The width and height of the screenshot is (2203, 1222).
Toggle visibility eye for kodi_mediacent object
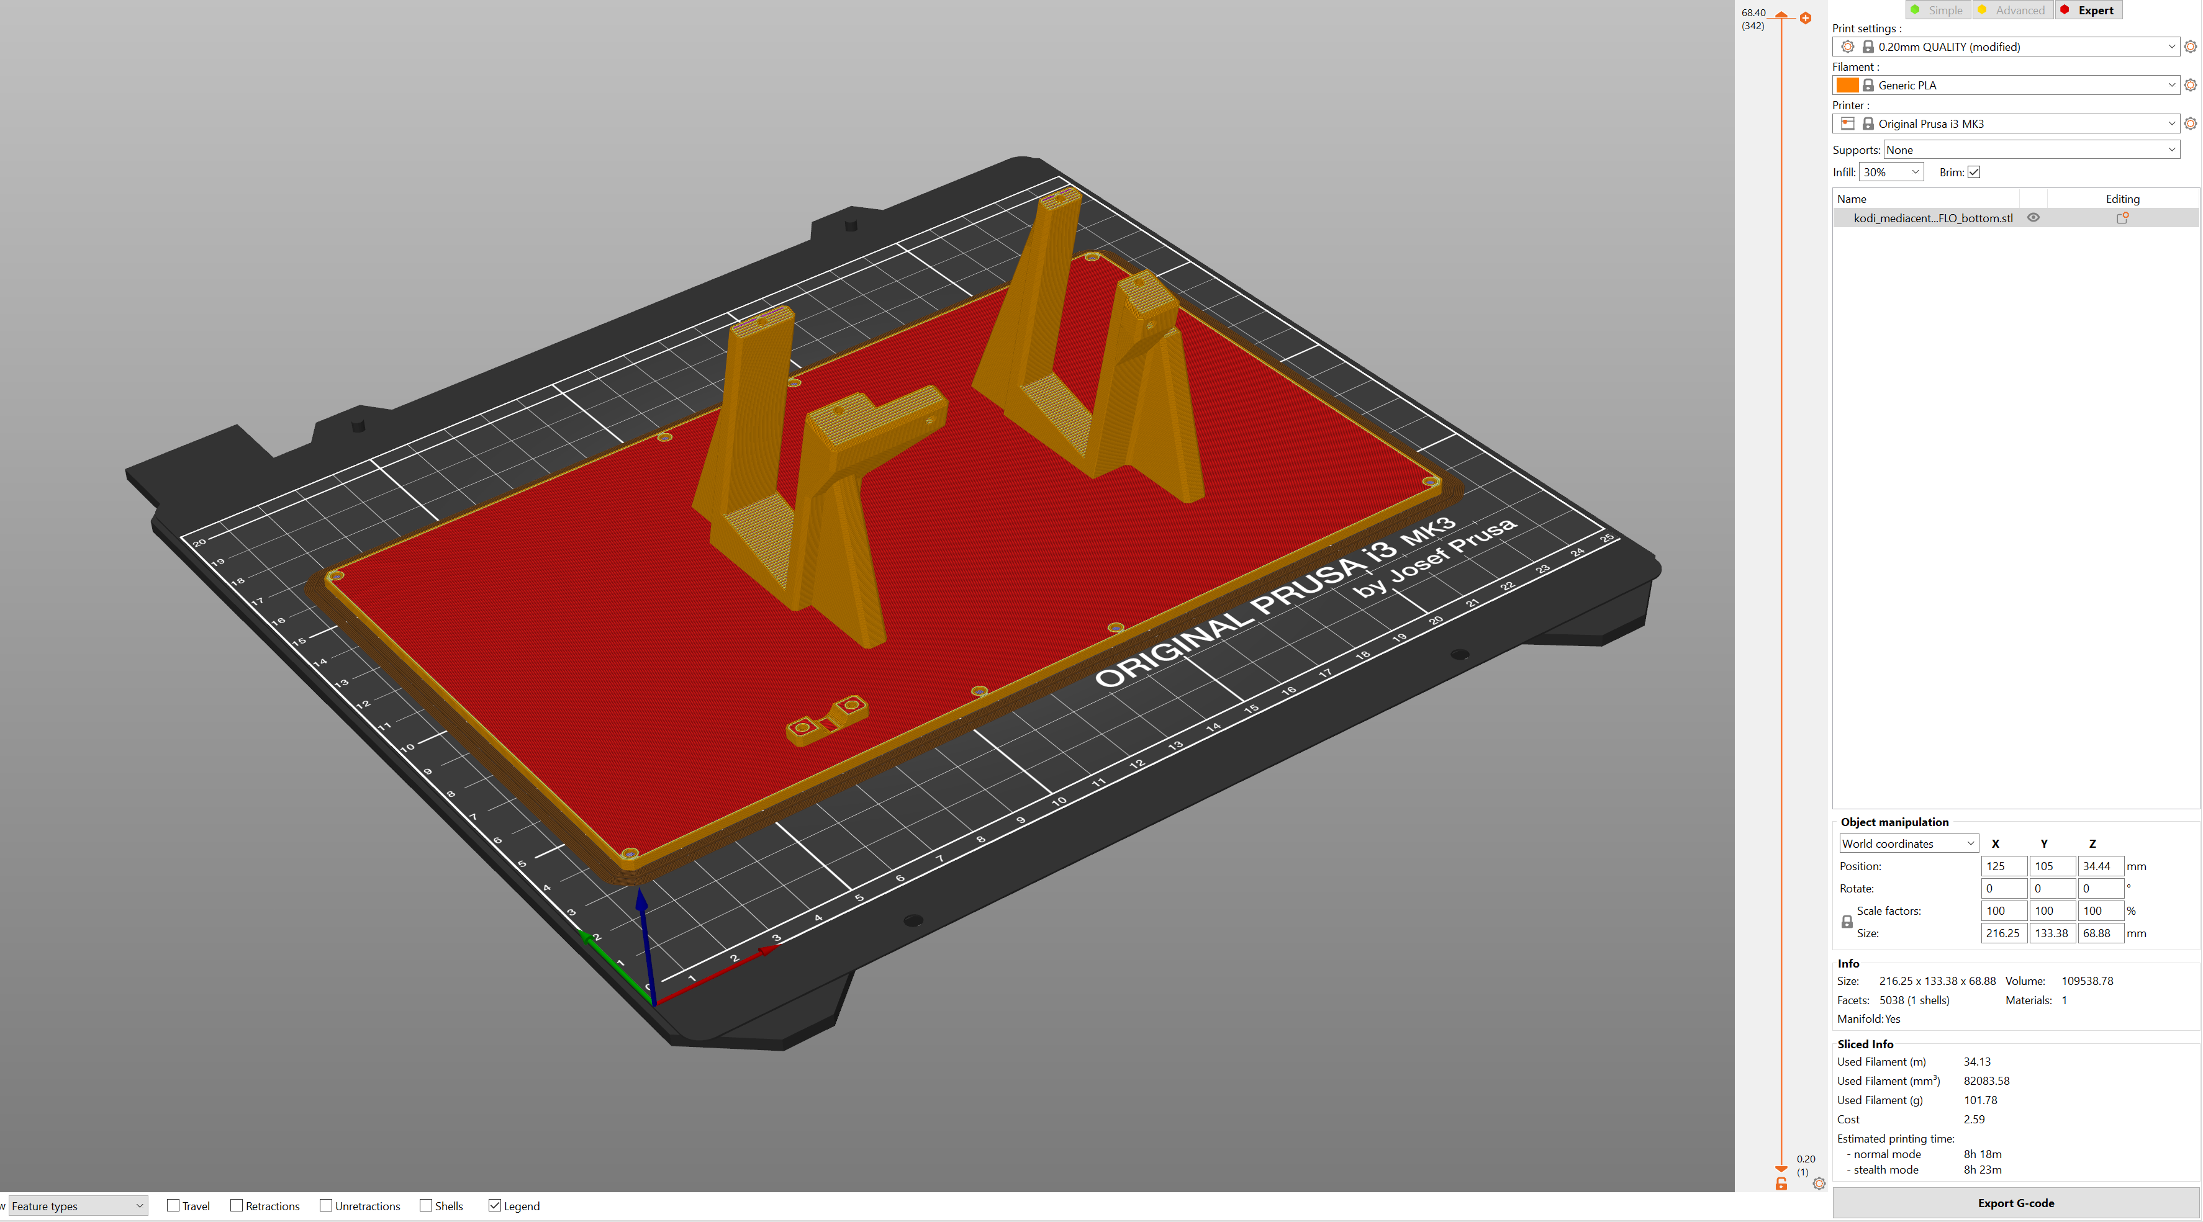tap(2033, 218)
